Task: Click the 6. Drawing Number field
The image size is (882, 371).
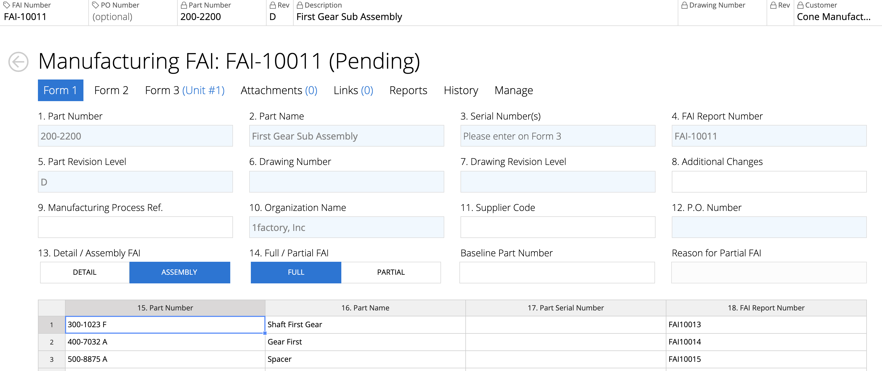Action: 346,181
